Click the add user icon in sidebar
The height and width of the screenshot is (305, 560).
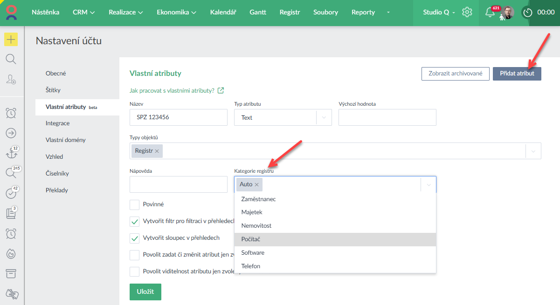[x=11, y=80]
